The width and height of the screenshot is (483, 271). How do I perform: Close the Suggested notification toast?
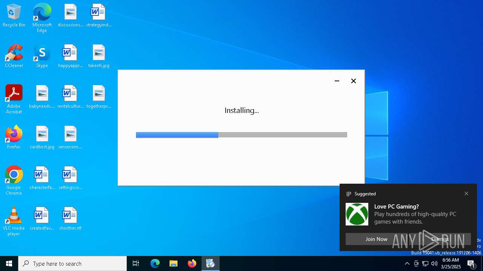click(x=466, y=193)
